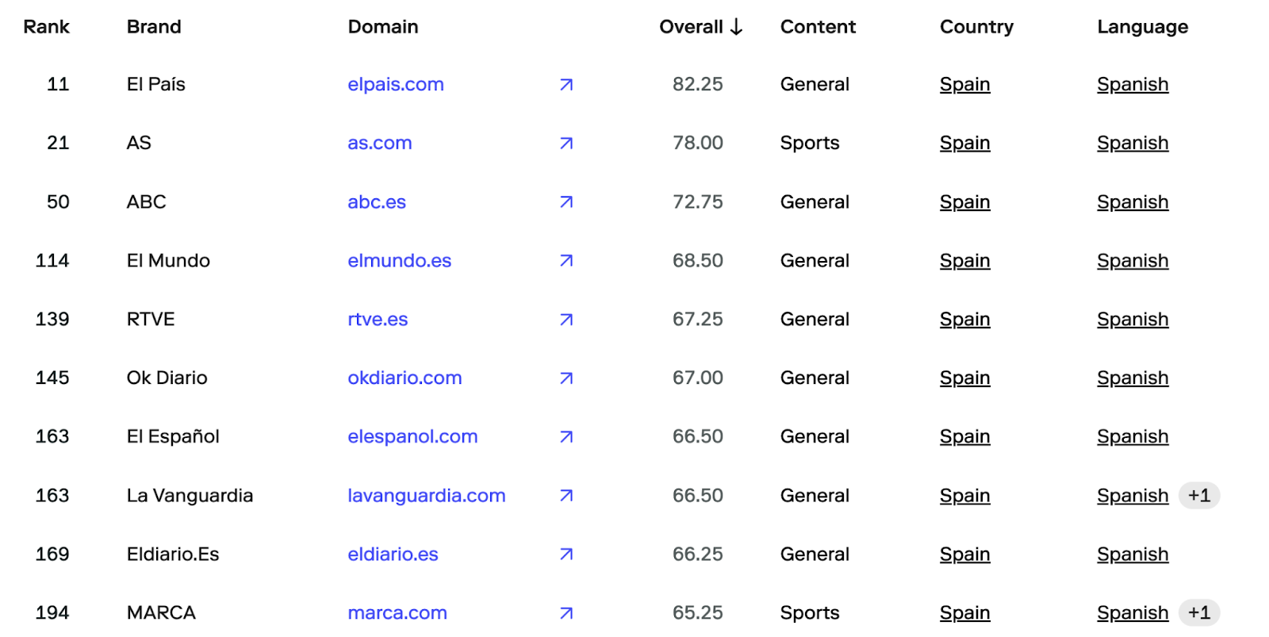The height and width of the screenshot is (637, 1269).
Task: Click the Rank column header
Action: pos(46,27)
